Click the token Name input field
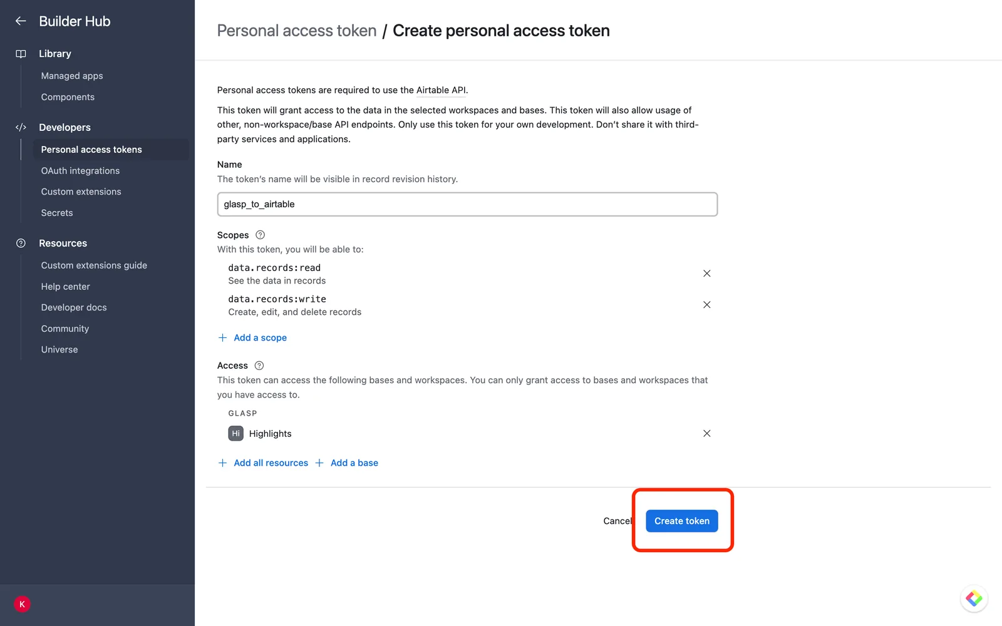Screen dimensions: 1002x626 [467, 204]
